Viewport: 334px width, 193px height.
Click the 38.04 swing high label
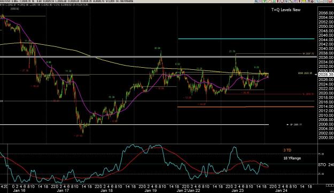(157, 48)
